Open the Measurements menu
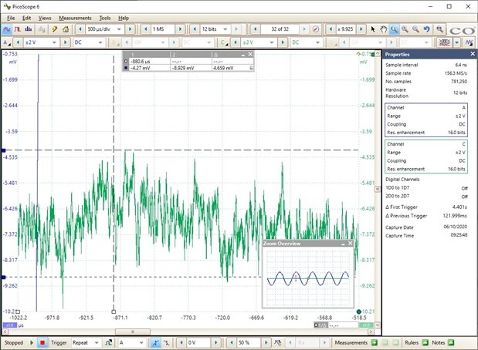Image resolution: width=478 pixels, height=350 pixels. point(75,17)
